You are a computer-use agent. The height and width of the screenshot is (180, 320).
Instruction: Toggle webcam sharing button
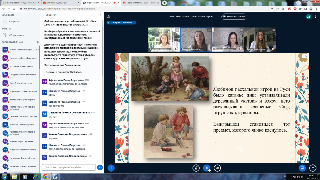tap(217, 168)
